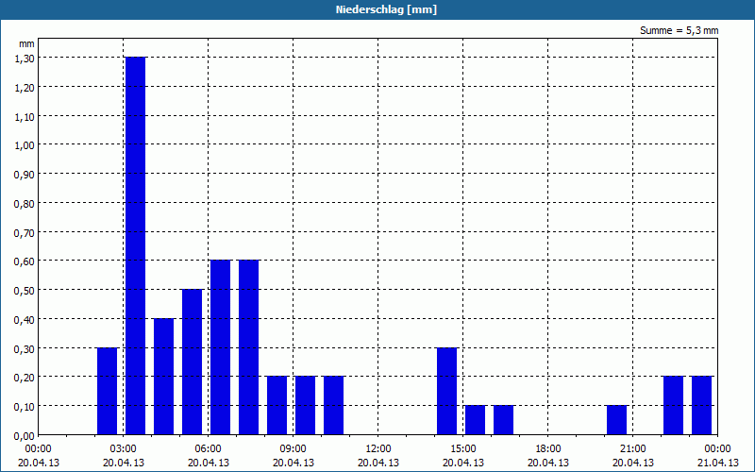
Task: Select the y-axis label 0,60
Action: click(25, 261)
